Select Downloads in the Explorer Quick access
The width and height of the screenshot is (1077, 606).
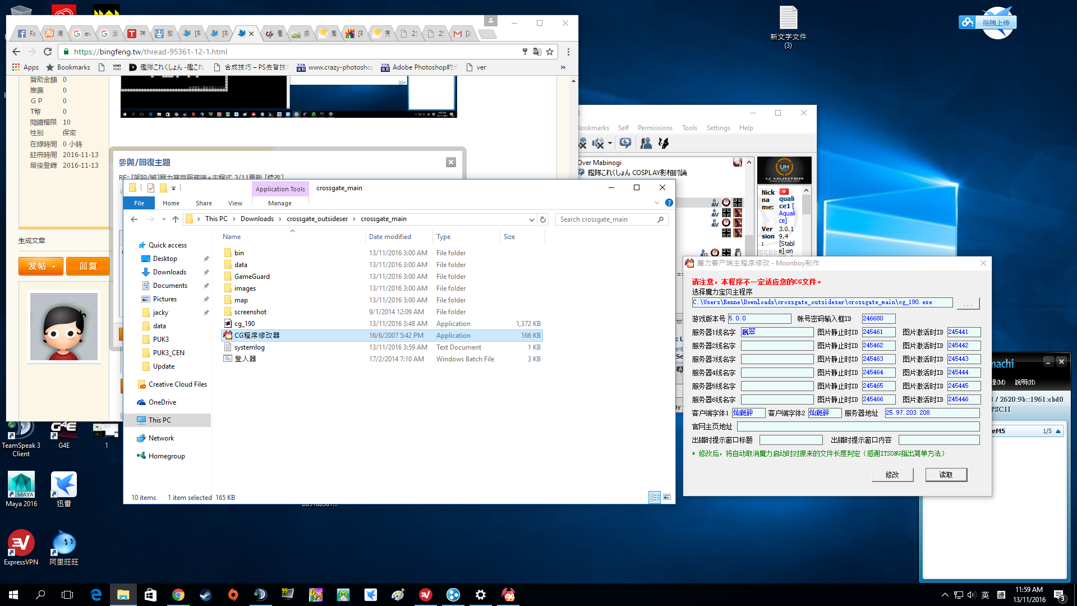coord(169,272)
